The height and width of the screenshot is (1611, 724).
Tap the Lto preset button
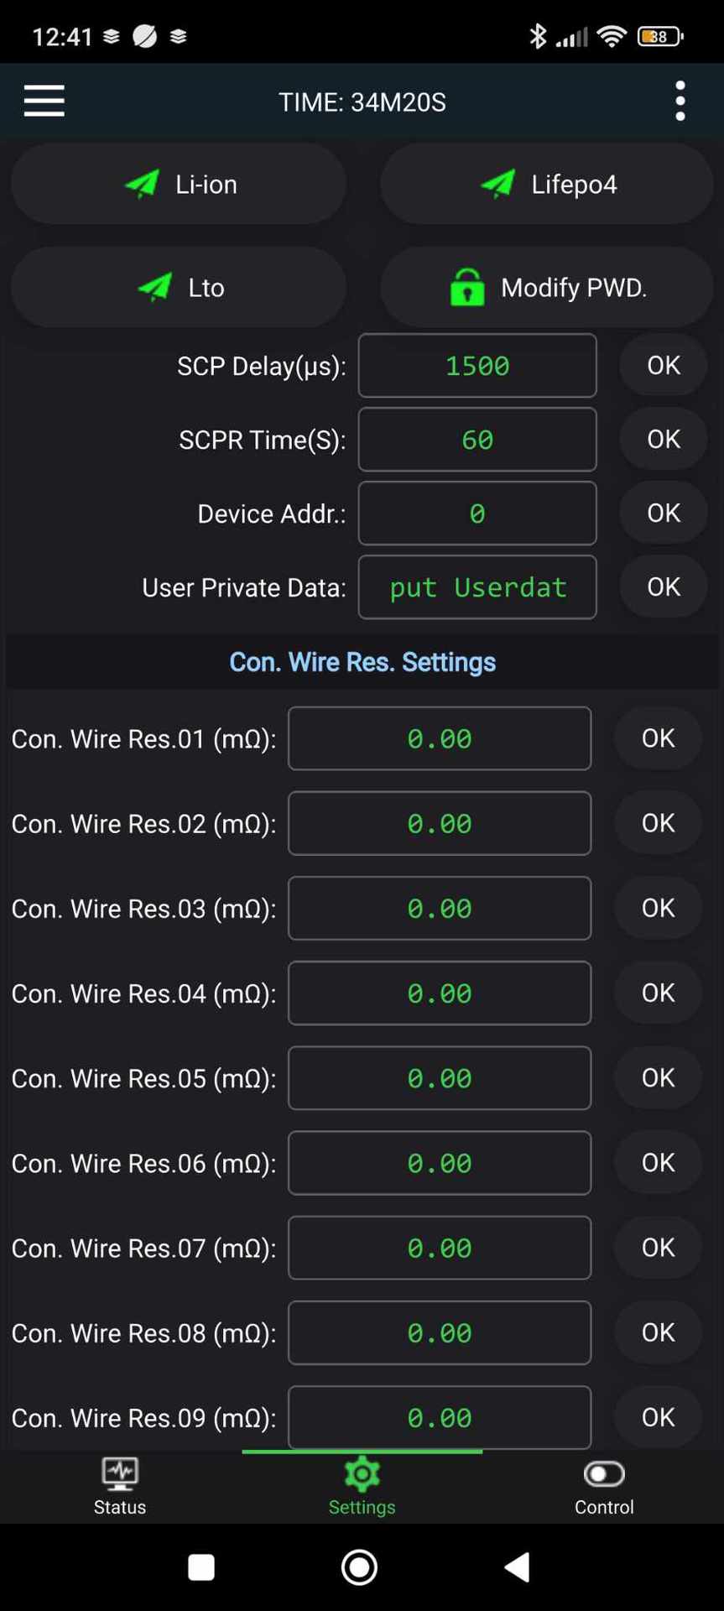coord(179,287)
